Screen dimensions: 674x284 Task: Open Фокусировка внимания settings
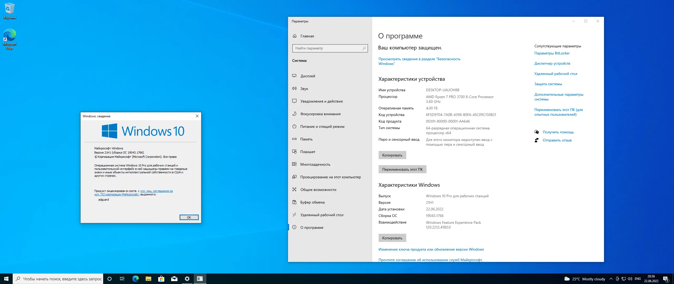(x=321, y=114)
